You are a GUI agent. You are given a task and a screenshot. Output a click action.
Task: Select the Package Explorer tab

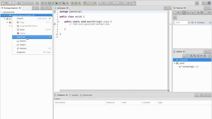[11, 8]
